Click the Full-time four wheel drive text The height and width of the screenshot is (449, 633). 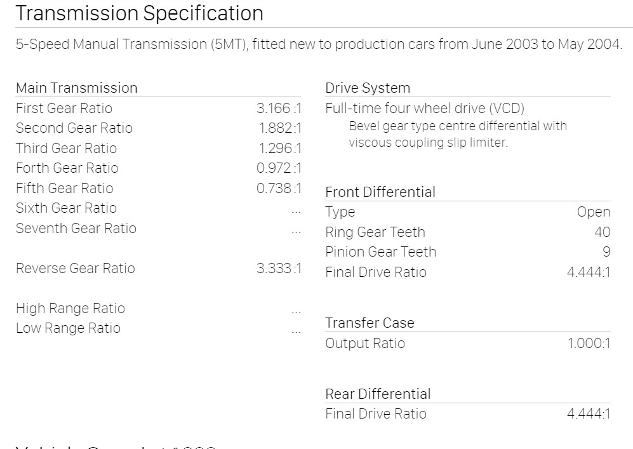(425, 108)
